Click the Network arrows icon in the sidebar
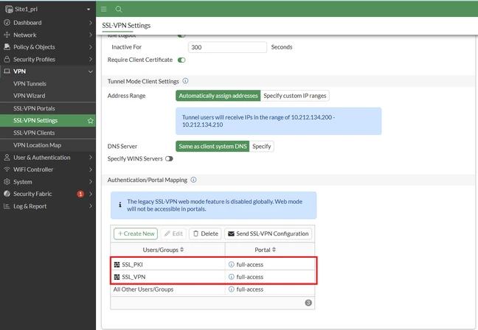478x330 pixels. (7, 35)
